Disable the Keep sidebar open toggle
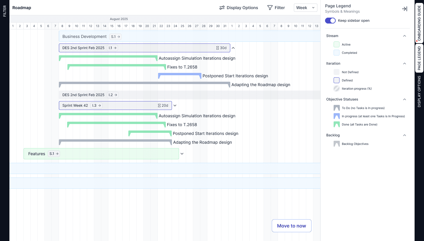 click(x=330, y=21)
